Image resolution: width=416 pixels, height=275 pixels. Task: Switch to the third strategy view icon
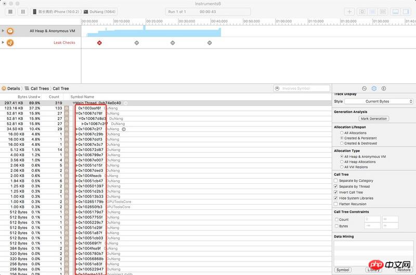(x=383, y=11)
